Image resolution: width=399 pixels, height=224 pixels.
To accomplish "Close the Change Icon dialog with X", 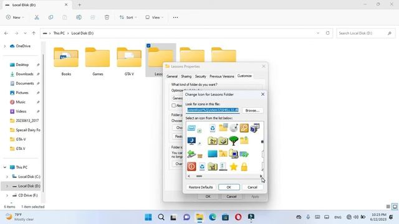I will (262, 94).
